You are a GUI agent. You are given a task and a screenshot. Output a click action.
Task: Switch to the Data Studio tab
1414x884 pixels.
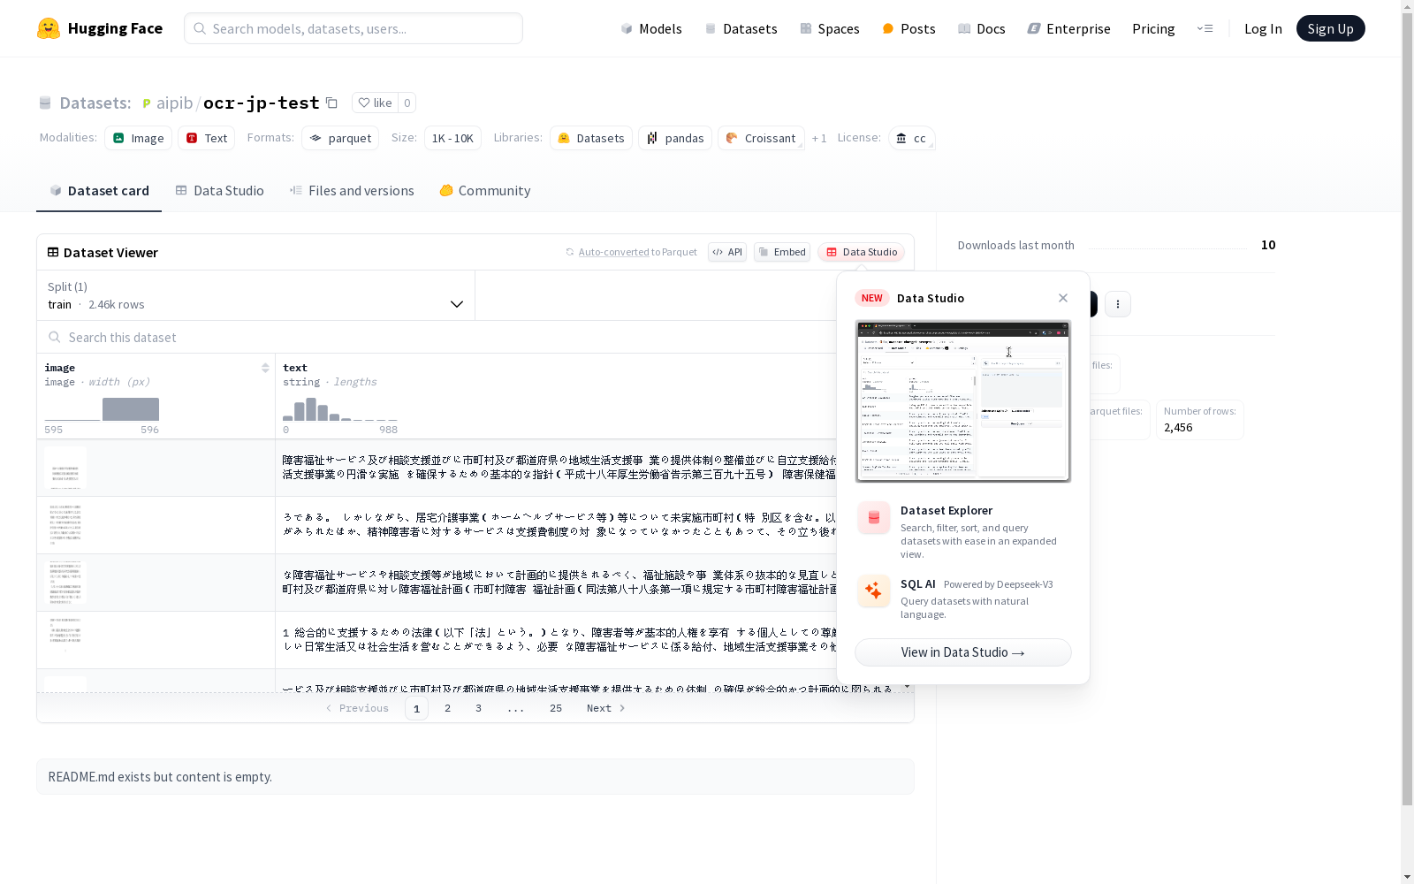point(219,190)
